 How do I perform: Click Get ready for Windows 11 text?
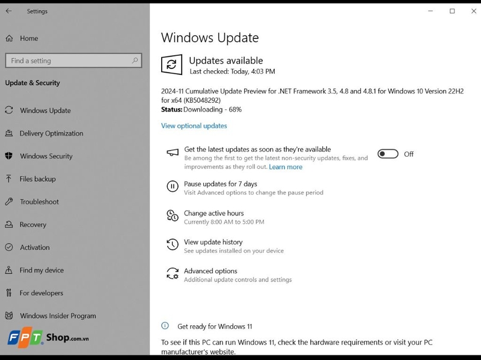tap(215, 326)
